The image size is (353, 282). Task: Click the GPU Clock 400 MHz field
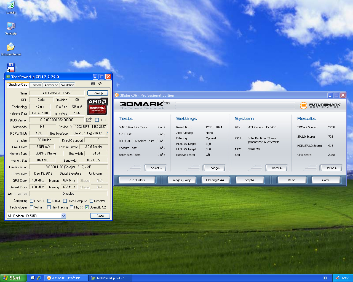tap(38, 180)
